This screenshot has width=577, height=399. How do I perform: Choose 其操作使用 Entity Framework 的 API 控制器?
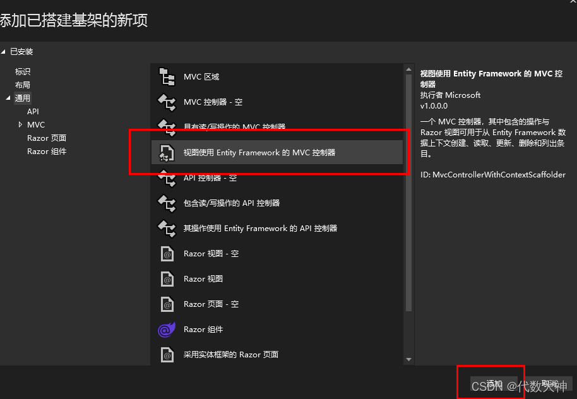(167, 228)
